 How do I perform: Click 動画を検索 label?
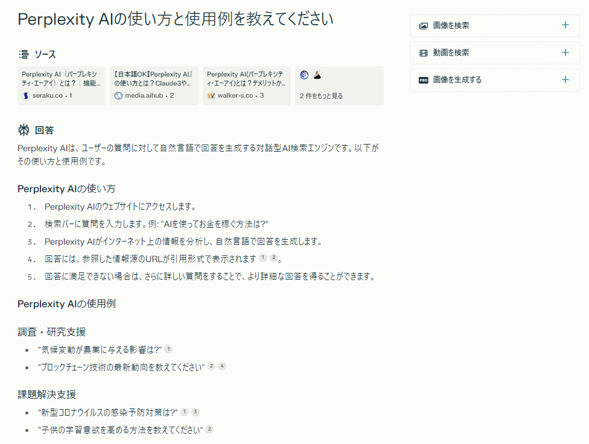click(x=451, y=52)
